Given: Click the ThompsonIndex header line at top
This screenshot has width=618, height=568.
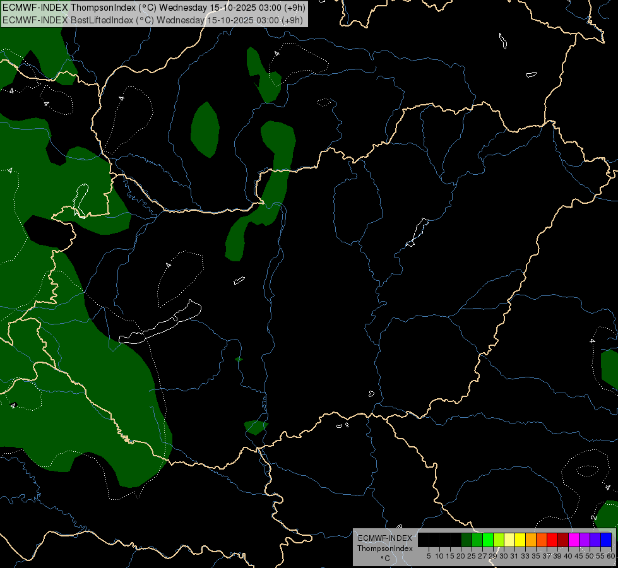Looking at the screenshot, I should click(154, 8).
